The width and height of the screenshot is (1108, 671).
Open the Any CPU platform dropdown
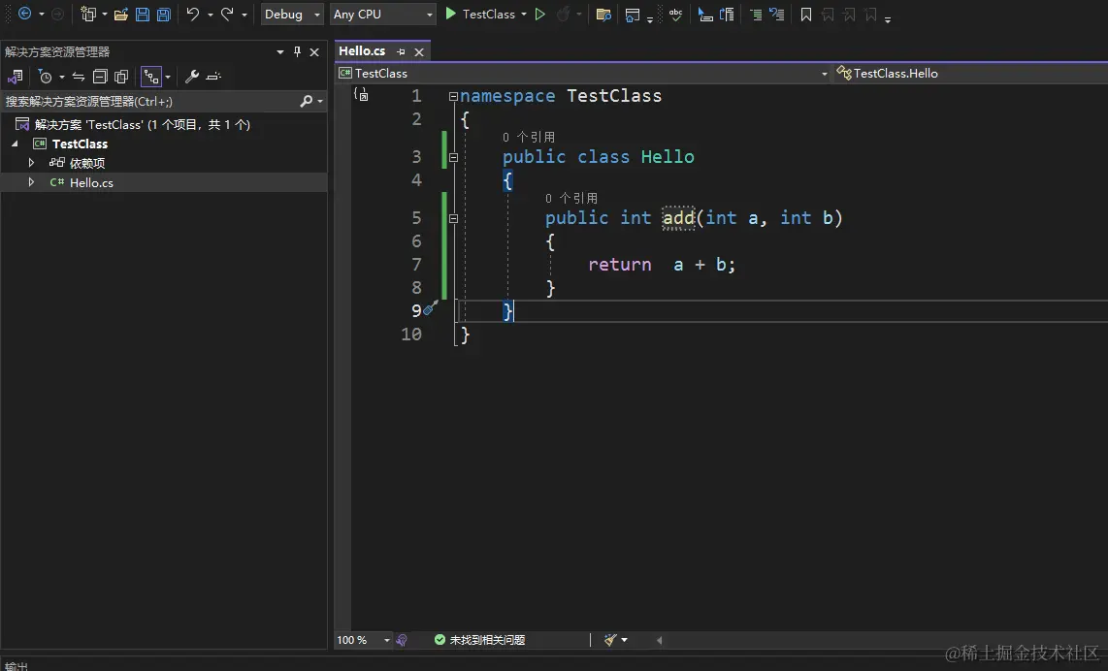382,15
